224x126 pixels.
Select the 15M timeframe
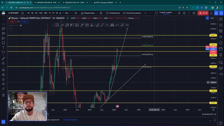(x=41, y=13)
